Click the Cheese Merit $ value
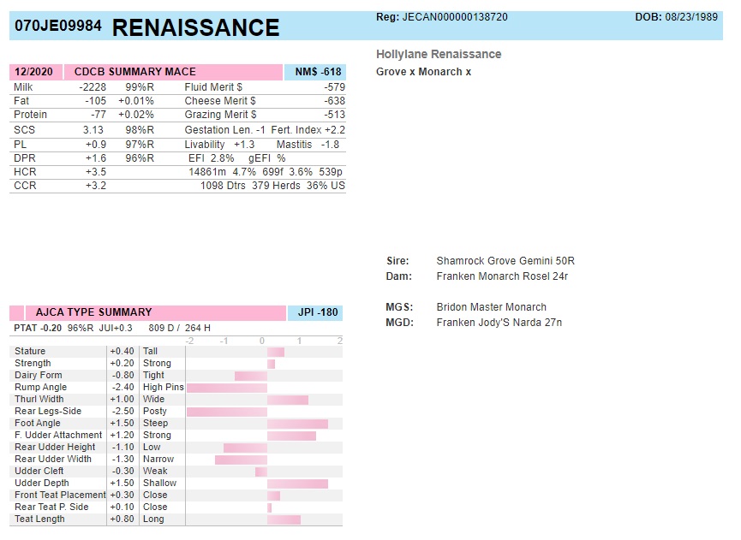The height and width of the screenshot is (540, 741). 330,101
